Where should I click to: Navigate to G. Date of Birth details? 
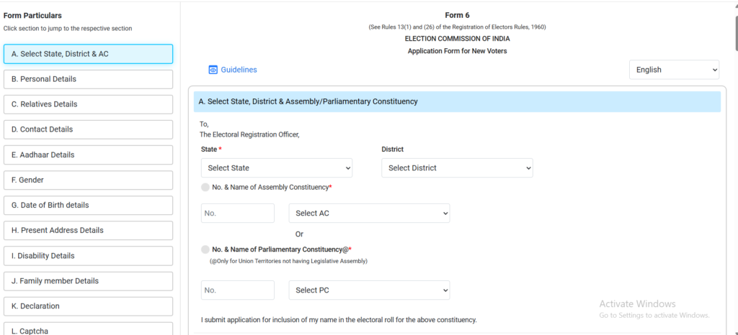pos(88,205)
